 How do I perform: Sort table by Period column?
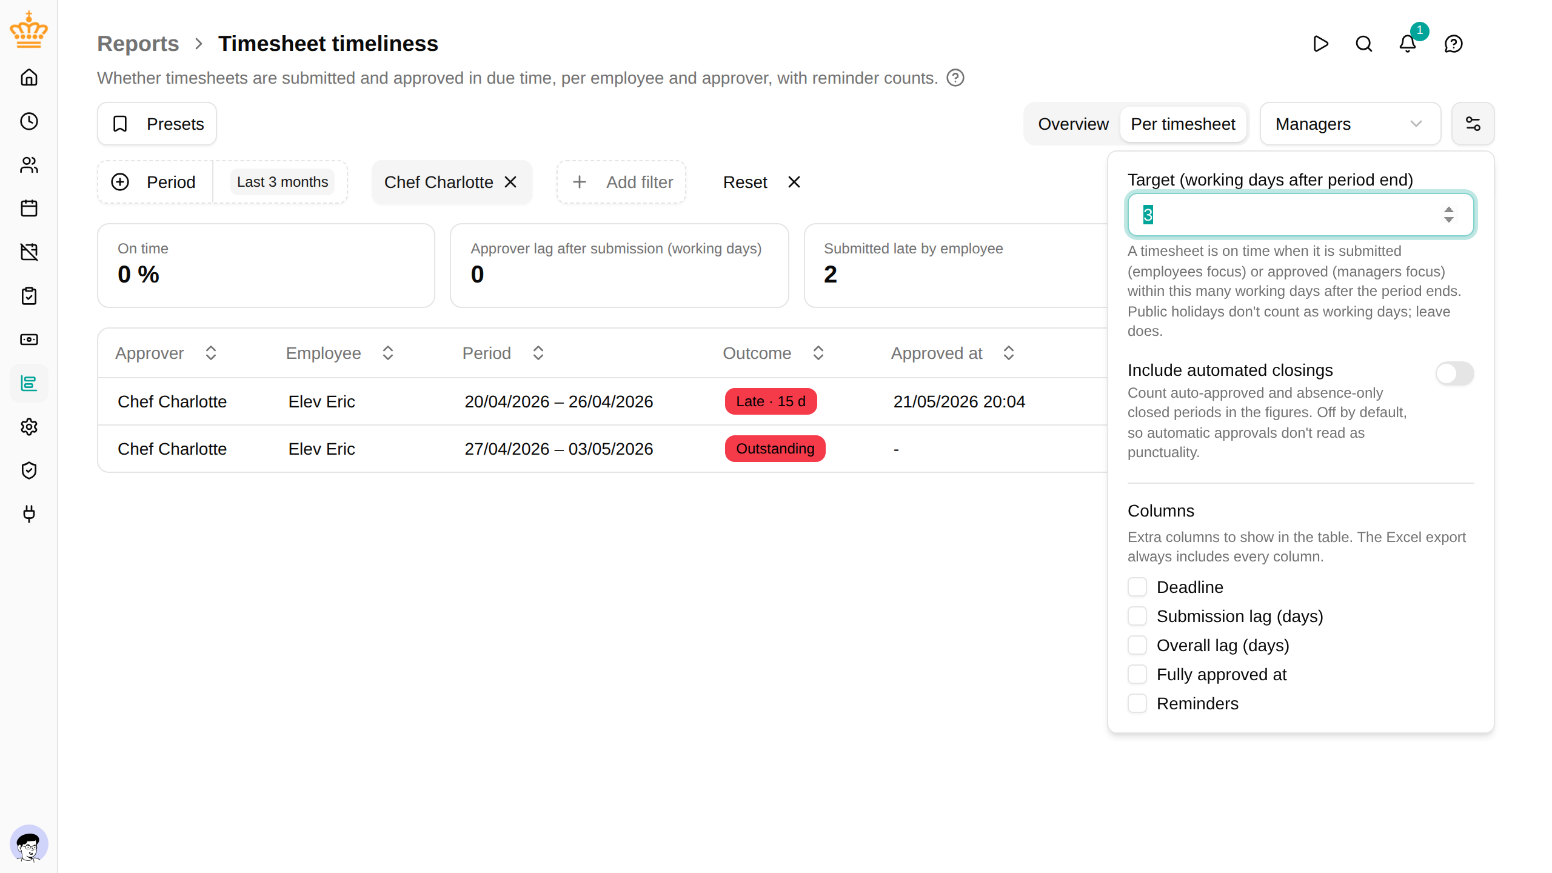(503, 353)
